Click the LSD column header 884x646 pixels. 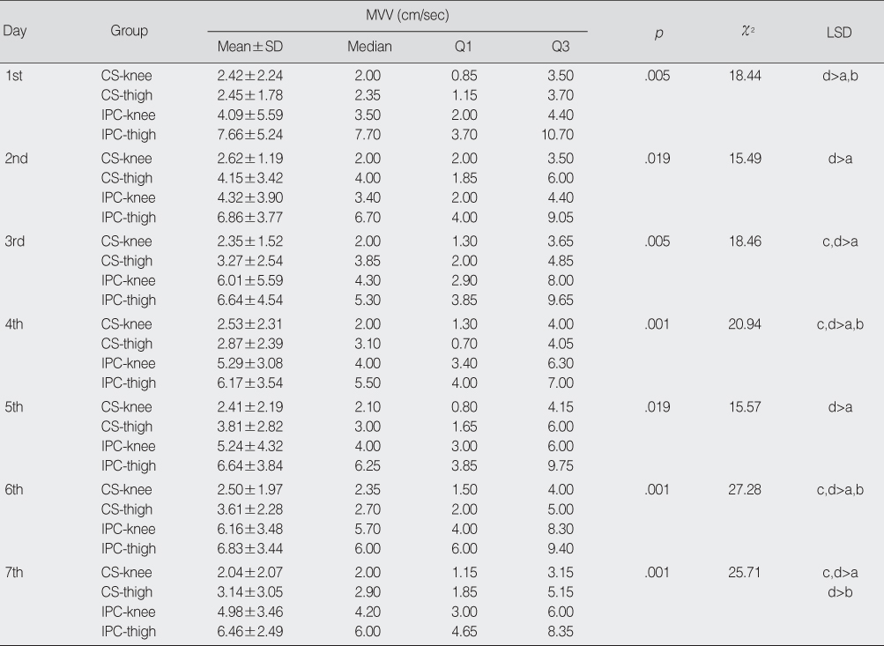839,33
